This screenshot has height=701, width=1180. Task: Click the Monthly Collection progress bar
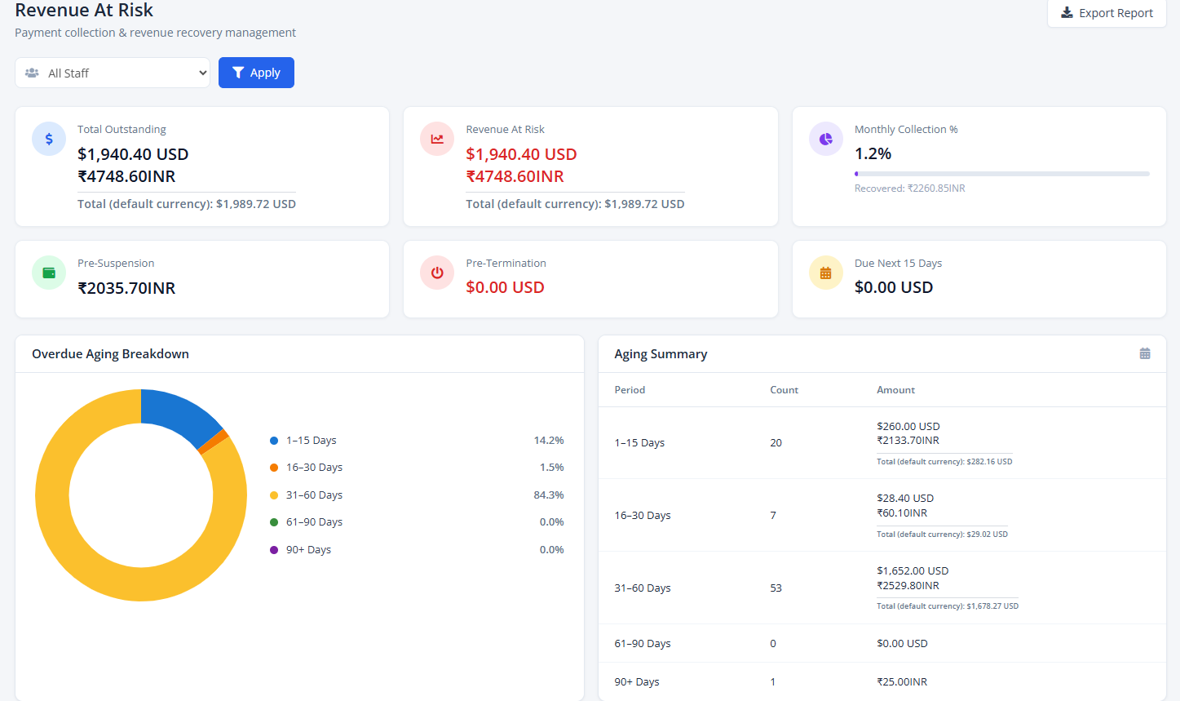[x=1002, y=174]
